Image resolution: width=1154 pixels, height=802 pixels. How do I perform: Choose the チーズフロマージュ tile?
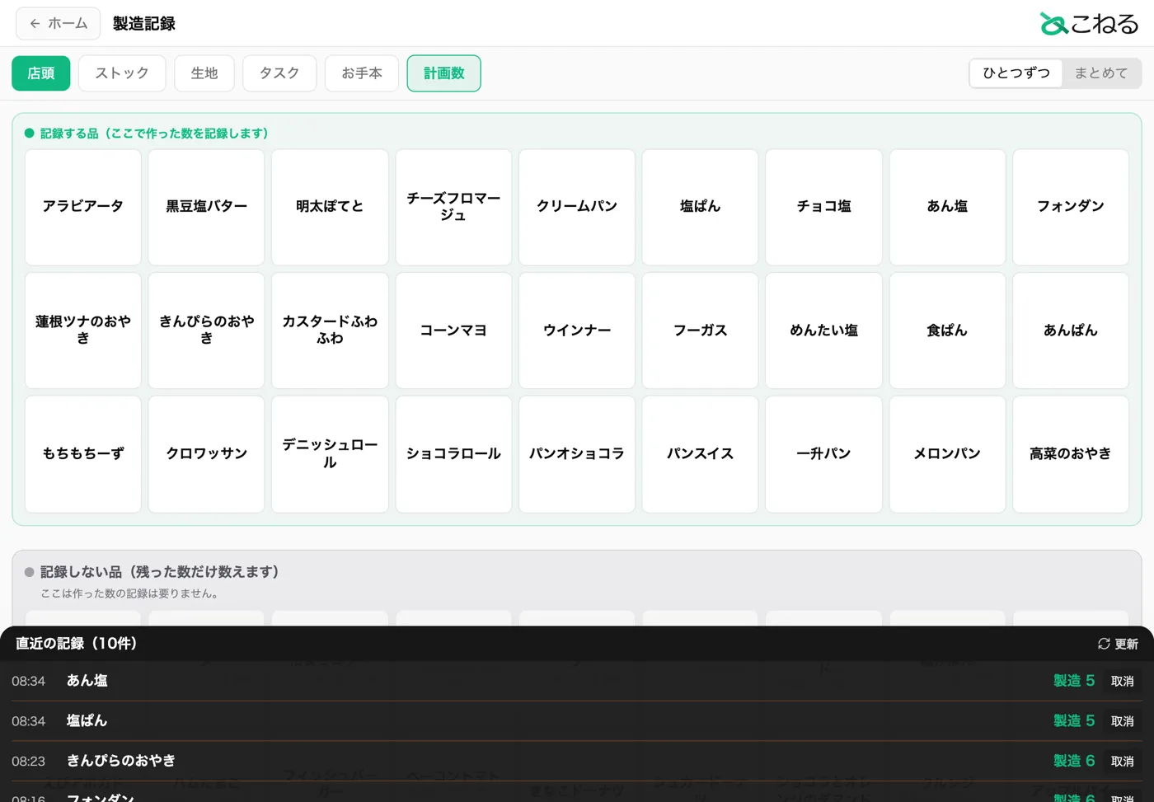453,207
